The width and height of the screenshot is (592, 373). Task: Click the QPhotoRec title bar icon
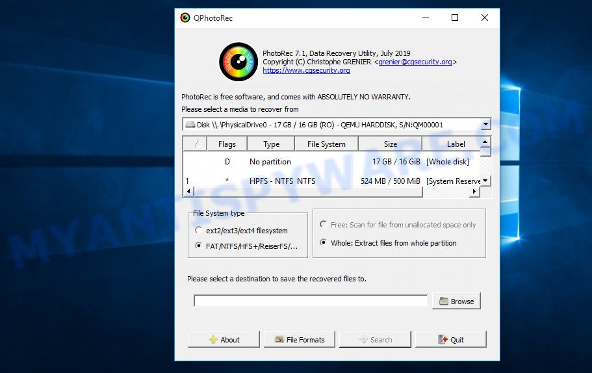tap(185, 18)
